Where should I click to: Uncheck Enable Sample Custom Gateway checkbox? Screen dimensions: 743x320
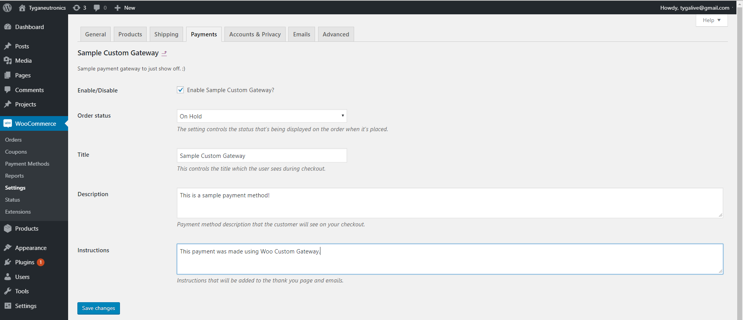point(180,90)
